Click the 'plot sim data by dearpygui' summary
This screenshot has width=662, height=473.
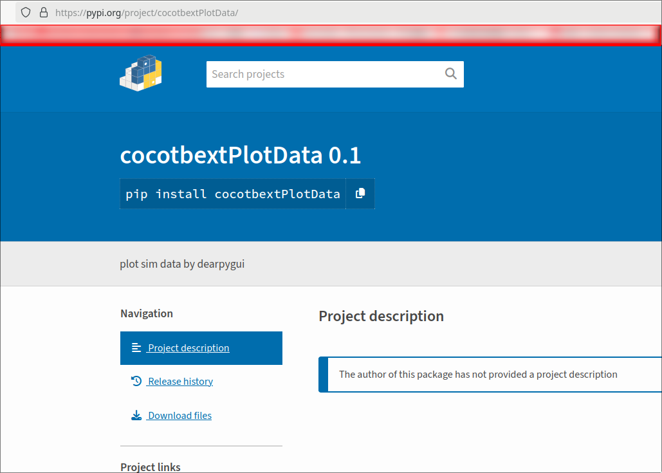pyautogui.click(x=182, y=264)
